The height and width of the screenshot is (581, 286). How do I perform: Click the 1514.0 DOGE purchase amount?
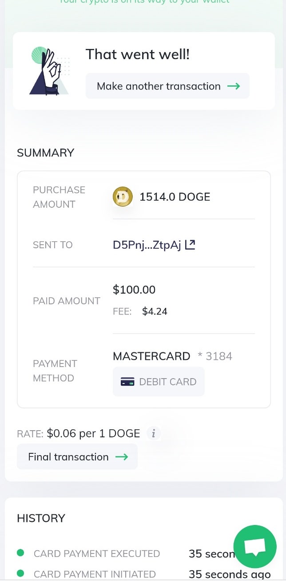[x=175, y=197]
